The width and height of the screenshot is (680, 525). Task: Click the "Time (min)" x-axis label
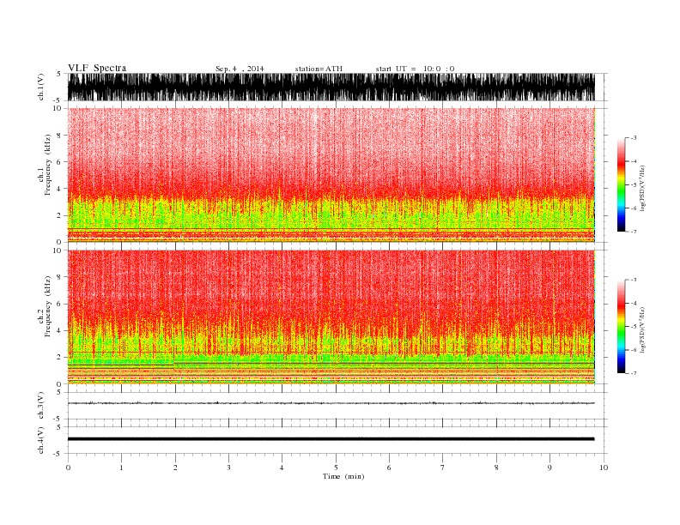[x=343, y=476]
